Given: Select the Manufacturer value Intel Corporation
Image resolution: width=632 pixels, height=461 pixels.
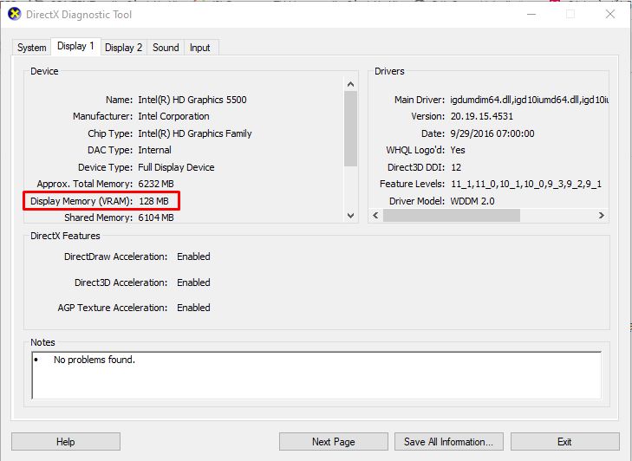Looking at the screenshot, I should pyautogui.click(x=173, y=116).
